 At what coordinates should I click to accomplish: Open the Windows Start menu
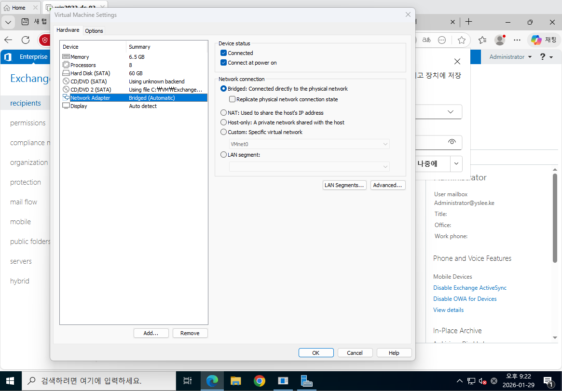[x=10, y=380]
